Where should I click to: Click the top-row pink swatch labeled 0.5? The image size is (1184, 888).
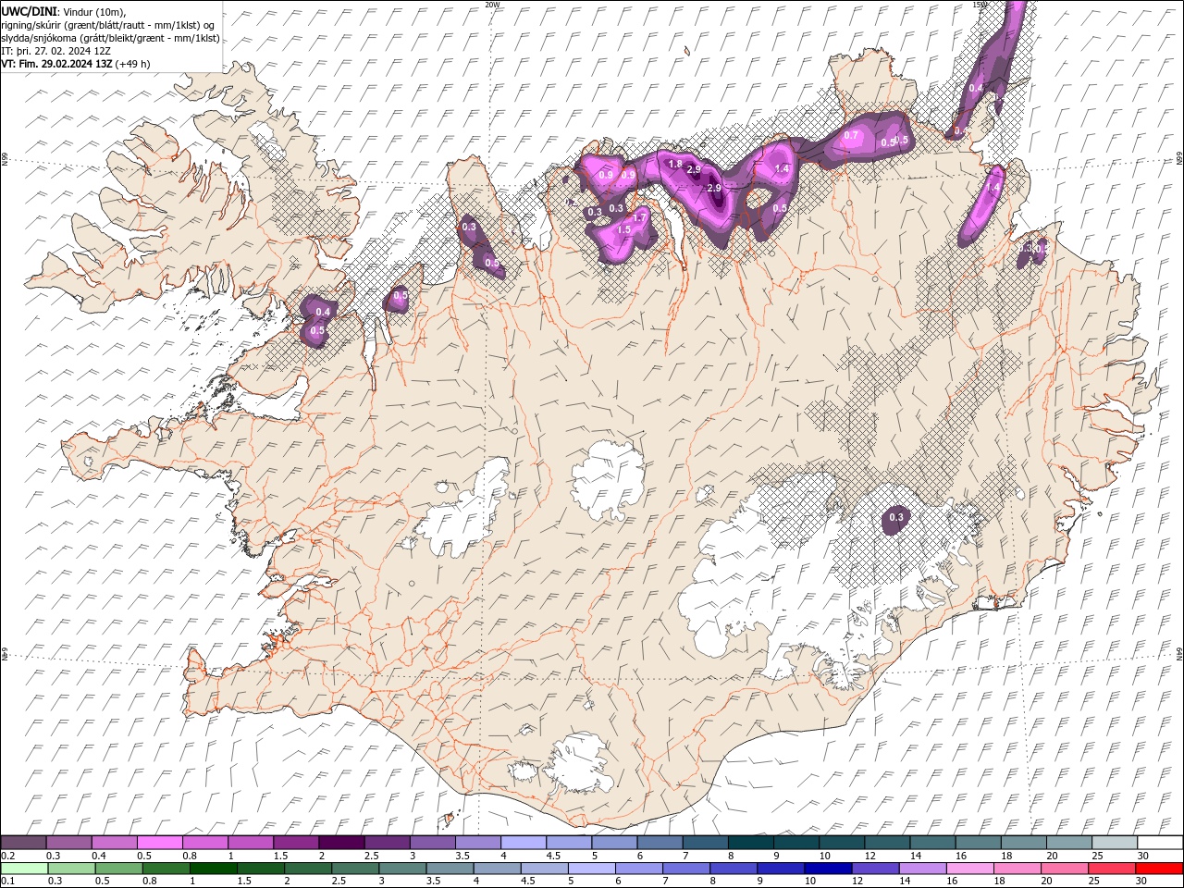[x=160, y=843]
